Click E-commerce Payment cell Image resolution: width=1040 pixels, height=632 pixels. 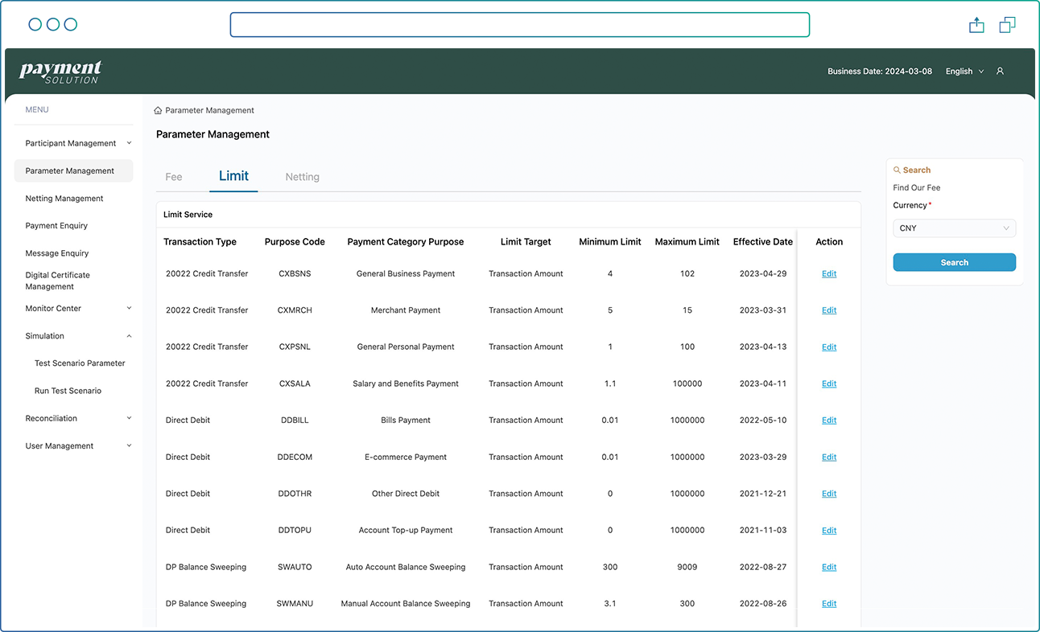click(406, 458)
